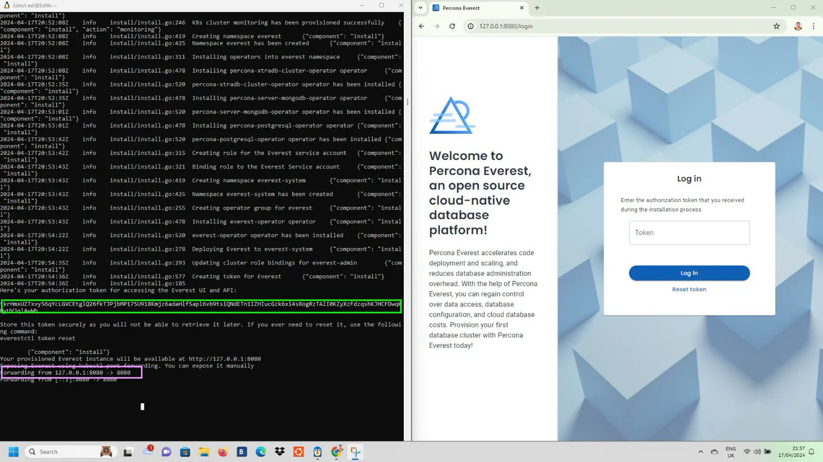
Task: Click the Log in button
Action: (689, 273)
